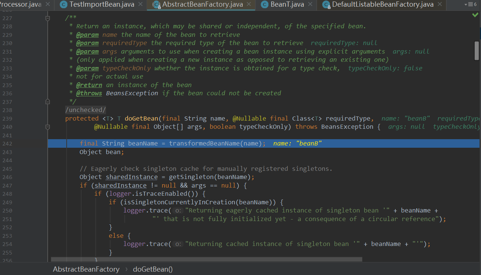Open the hidden tabs dropdown showing 6
This screenshot has height=275, width=481.
point(471,4)
